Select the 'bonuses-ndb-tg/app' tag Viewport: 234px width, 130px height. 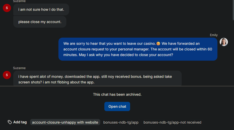(121, 122)
